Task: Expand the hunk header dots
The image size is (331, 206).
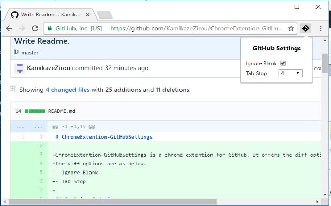Action: tap(29, 127)
